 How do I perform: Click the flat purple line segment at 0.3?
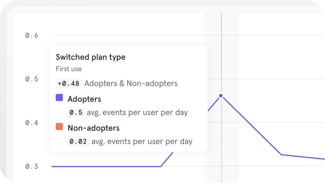[105, 166]
